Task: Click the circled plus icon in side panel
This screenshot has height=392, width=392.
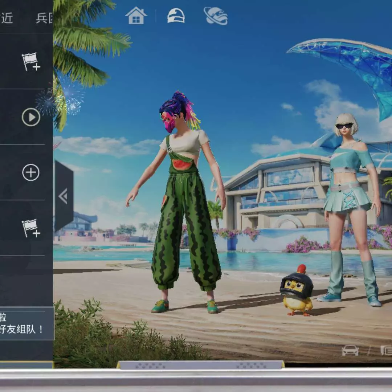Action: click(31, 172)
